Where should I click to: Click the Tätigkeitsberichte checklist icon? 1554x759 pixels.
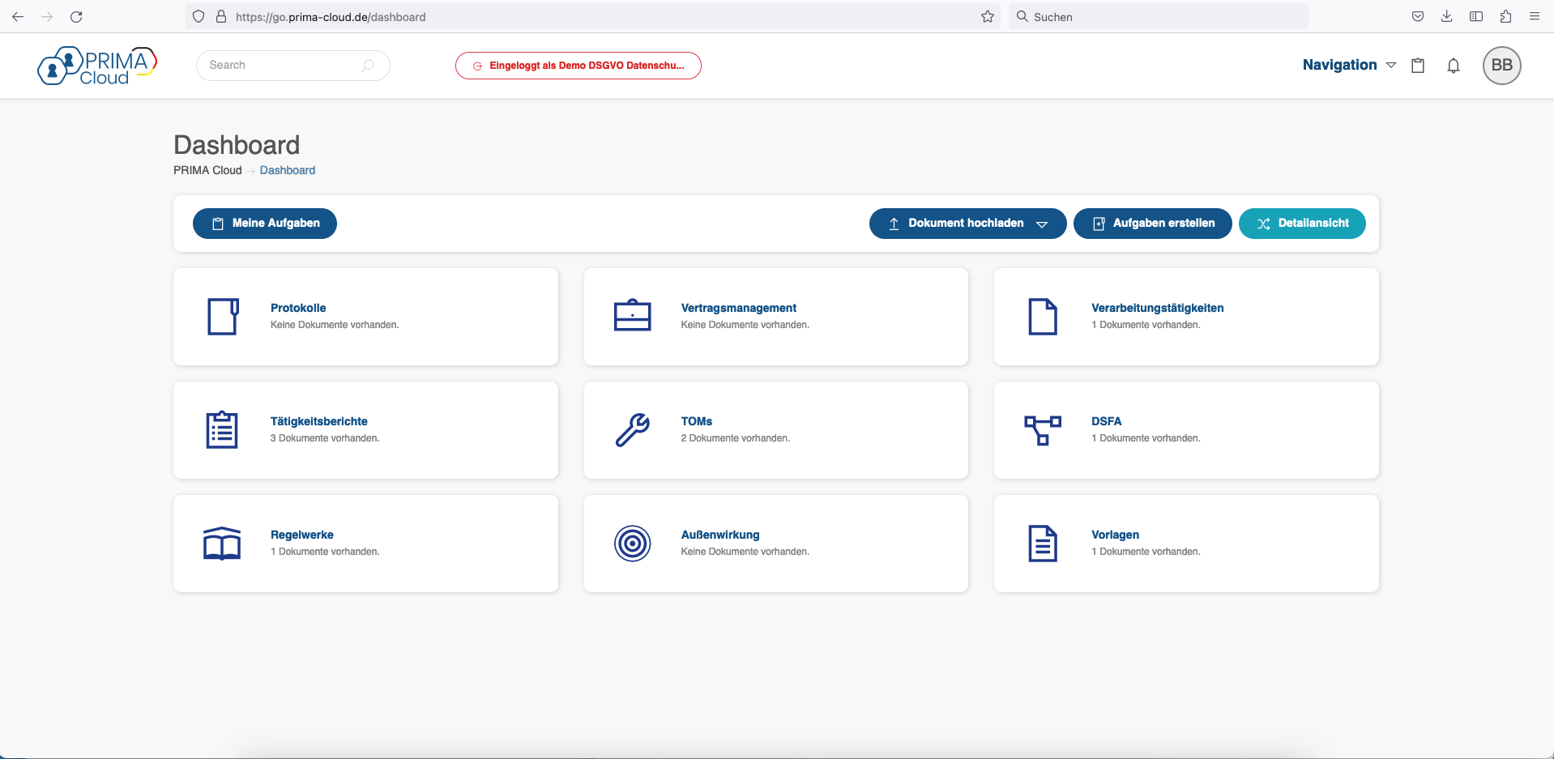(x=221, y=430)
